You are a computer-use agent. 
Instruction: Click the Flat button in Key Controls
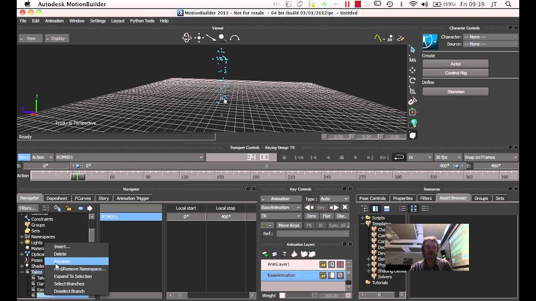click(327, 216)
